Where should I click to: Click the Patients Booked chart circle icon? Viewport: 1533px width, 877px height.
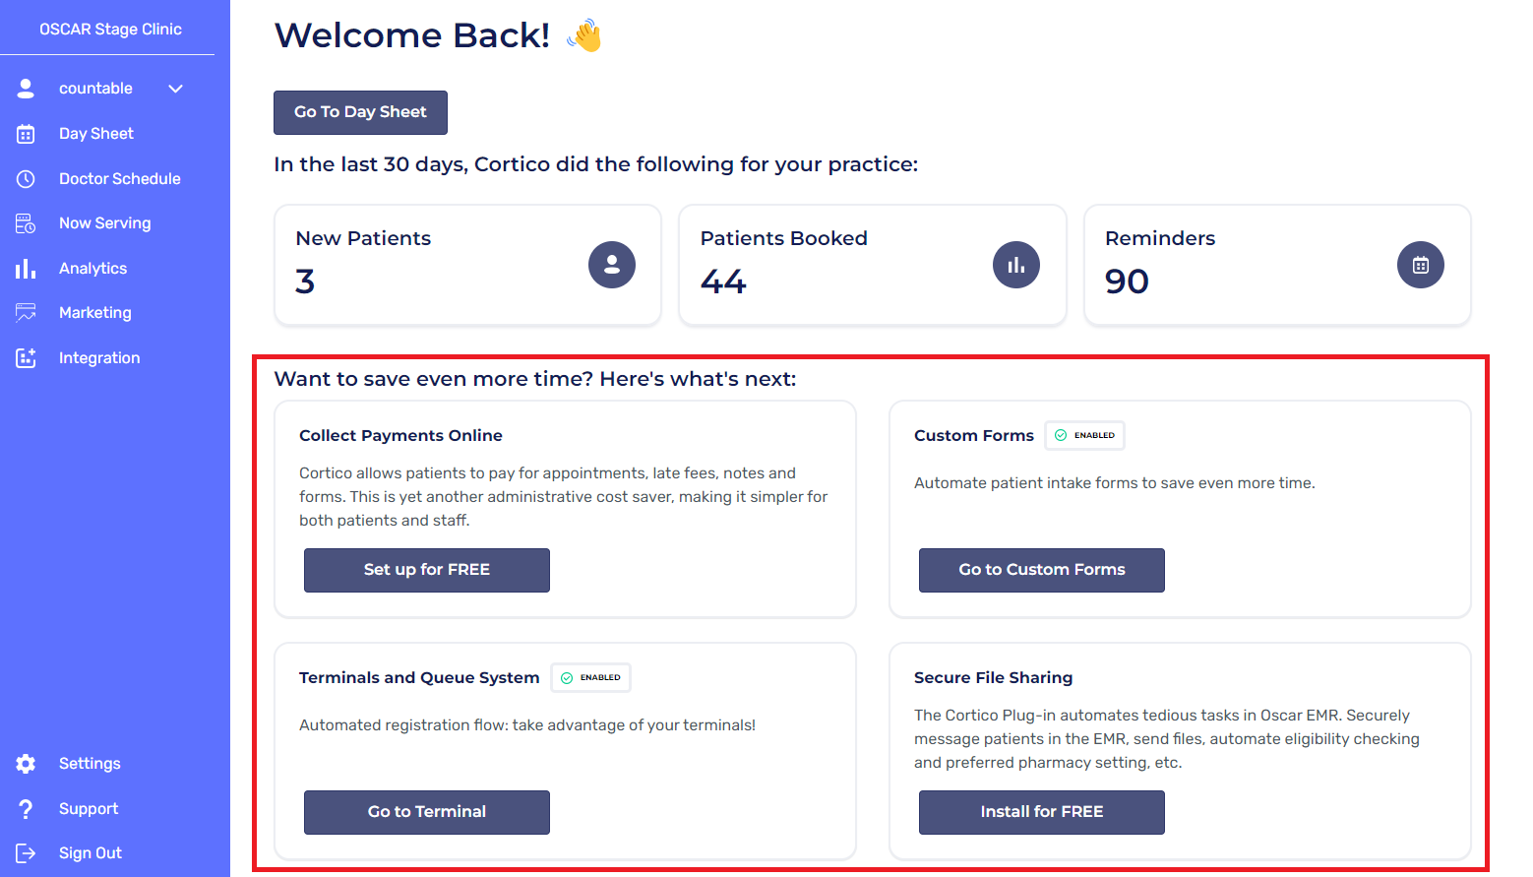click(x=1015, y=265)
